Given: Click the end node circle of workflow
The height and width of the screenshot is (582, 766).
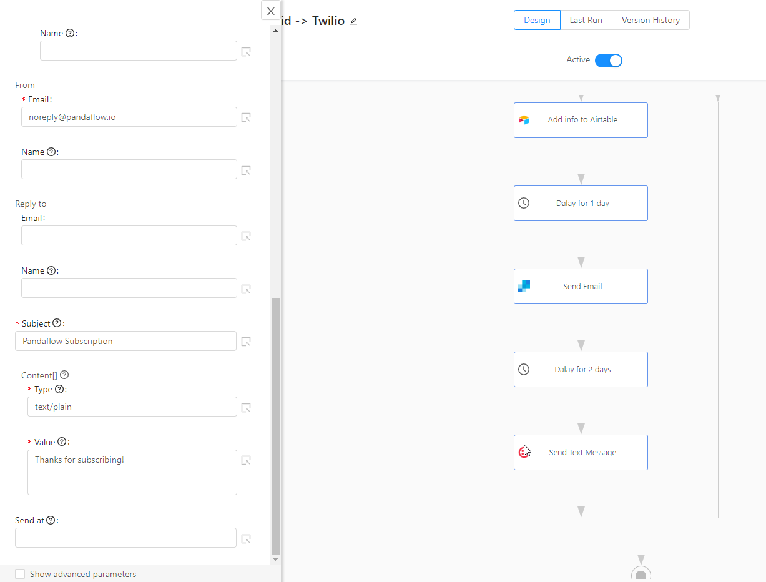Looking at the screenshot, I should coord(641,574).
